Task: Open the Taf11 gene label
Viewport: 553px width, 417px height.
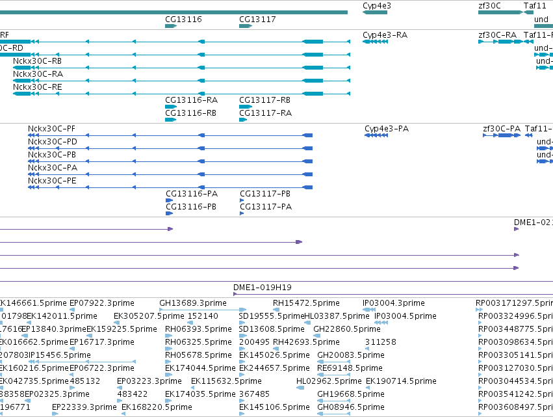Action: (535, 6)
